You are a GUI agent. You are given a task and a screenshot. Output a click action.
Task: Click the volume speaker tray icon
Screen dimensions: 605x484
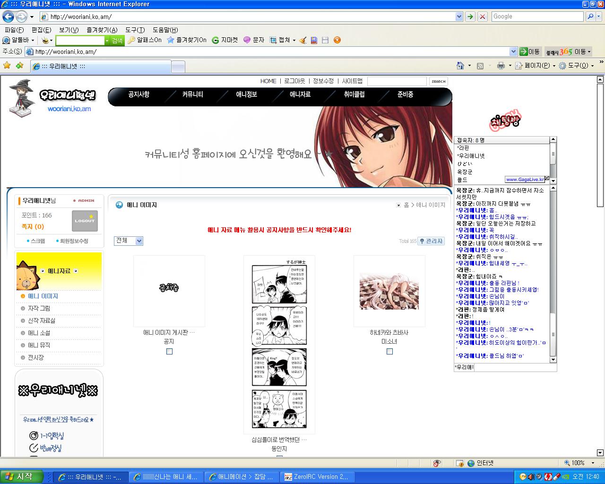coord(531,476)
